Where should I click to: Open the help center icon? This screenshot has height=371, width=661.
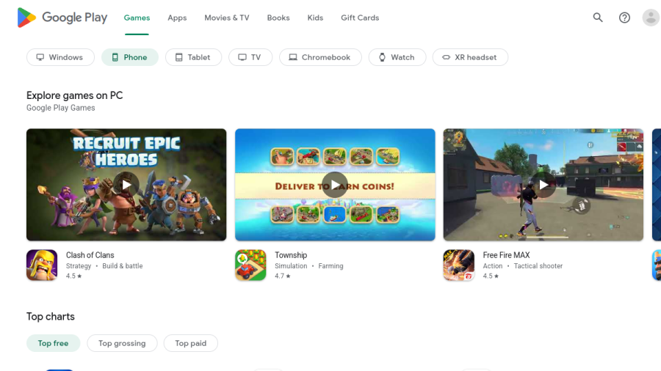(x=624, y=18)
